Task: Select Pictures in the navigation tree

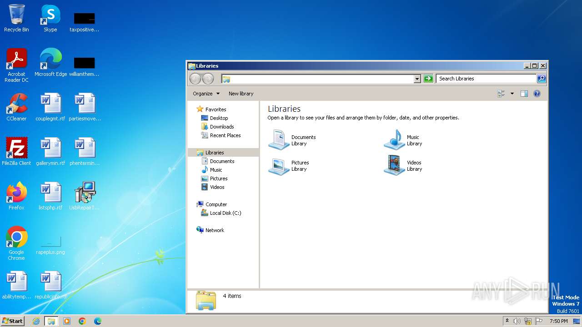Action: click(214, 178)
